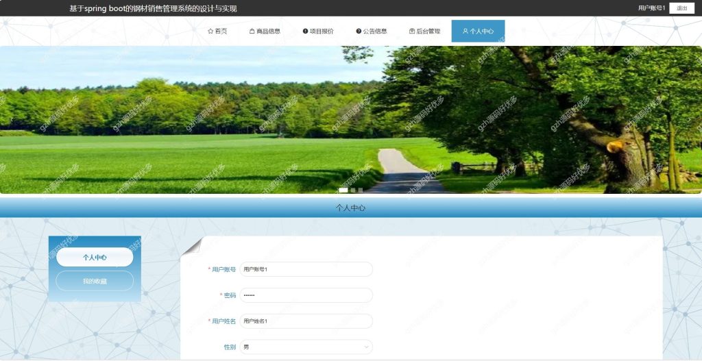
Task: Focus the 密码 password field
Action: pyautogui.click(x=306, y=295)
